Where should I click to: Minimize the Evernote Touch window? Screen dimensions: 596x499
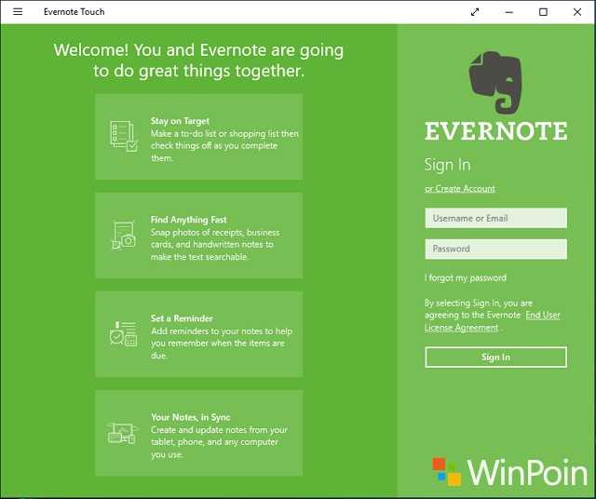point(509,12)
